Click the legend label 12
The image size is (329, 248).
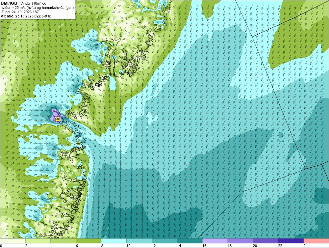coord(154,246)
